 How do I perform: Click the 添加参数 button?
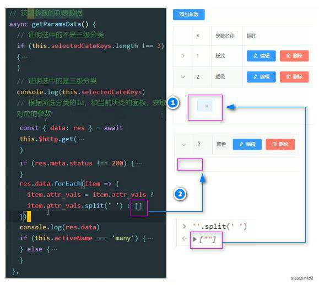pos(188,14)
